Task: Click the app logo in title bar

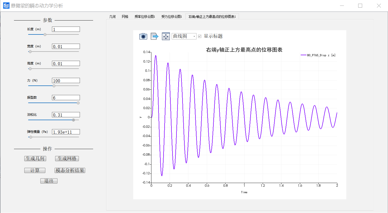Action: click(x=6, y=6)
